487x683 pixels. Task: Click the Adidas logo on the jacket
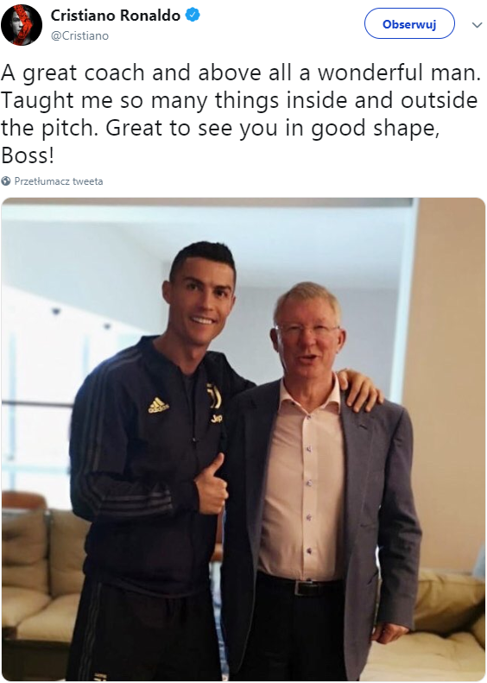coord(158,405)
